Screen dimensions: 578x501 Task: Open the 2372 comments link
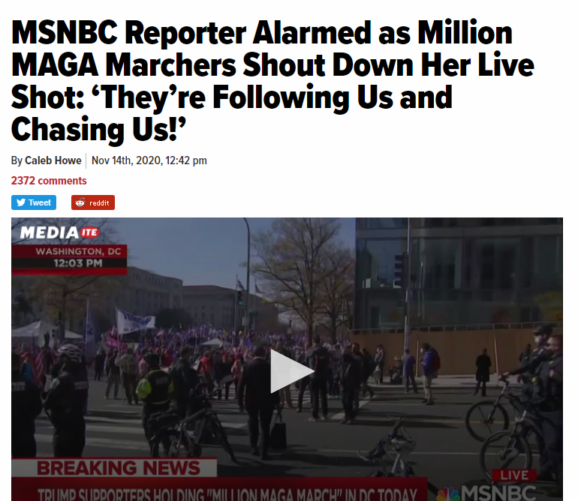[x=49, y=181]
